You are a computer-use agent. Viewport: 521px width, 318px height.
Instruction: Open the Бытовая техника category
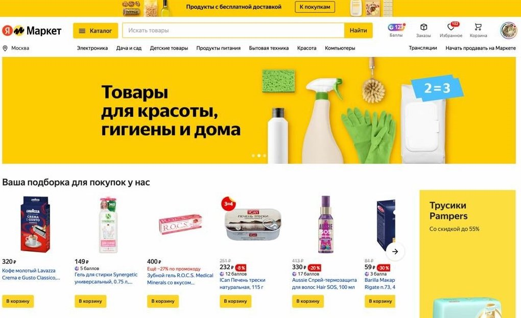click(269, 48)
